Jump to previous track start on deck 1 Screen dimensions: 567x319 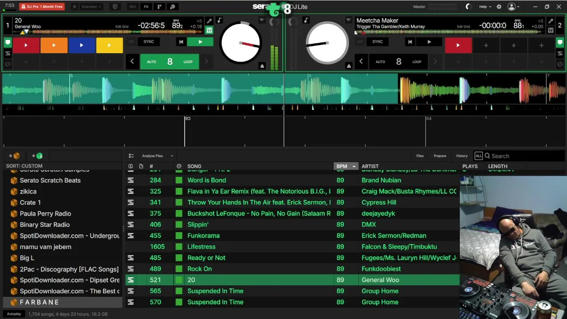tap(181, 42)
